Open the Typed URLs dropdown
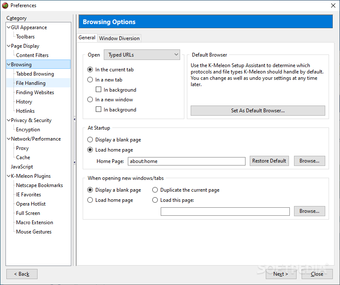Screen dimensions: 340x285 click(x=142, y=54)
